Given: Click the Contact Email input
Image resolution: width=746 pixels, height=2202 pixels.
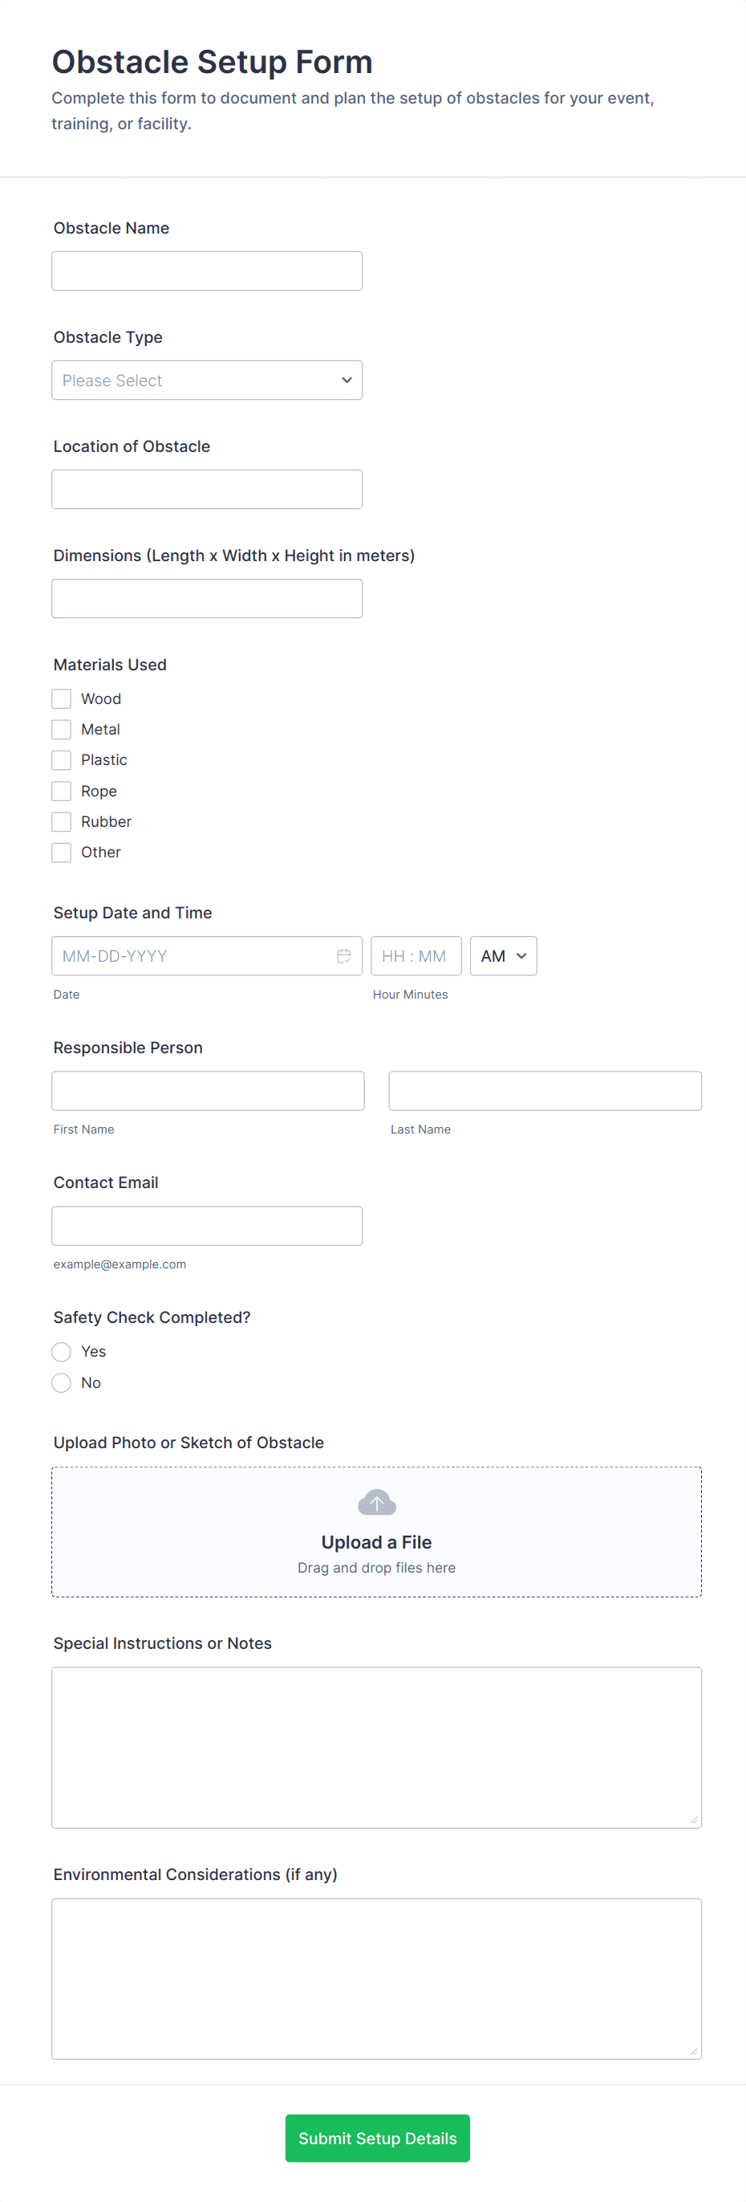Looking at the screenshot, I should pos(207,1225).
